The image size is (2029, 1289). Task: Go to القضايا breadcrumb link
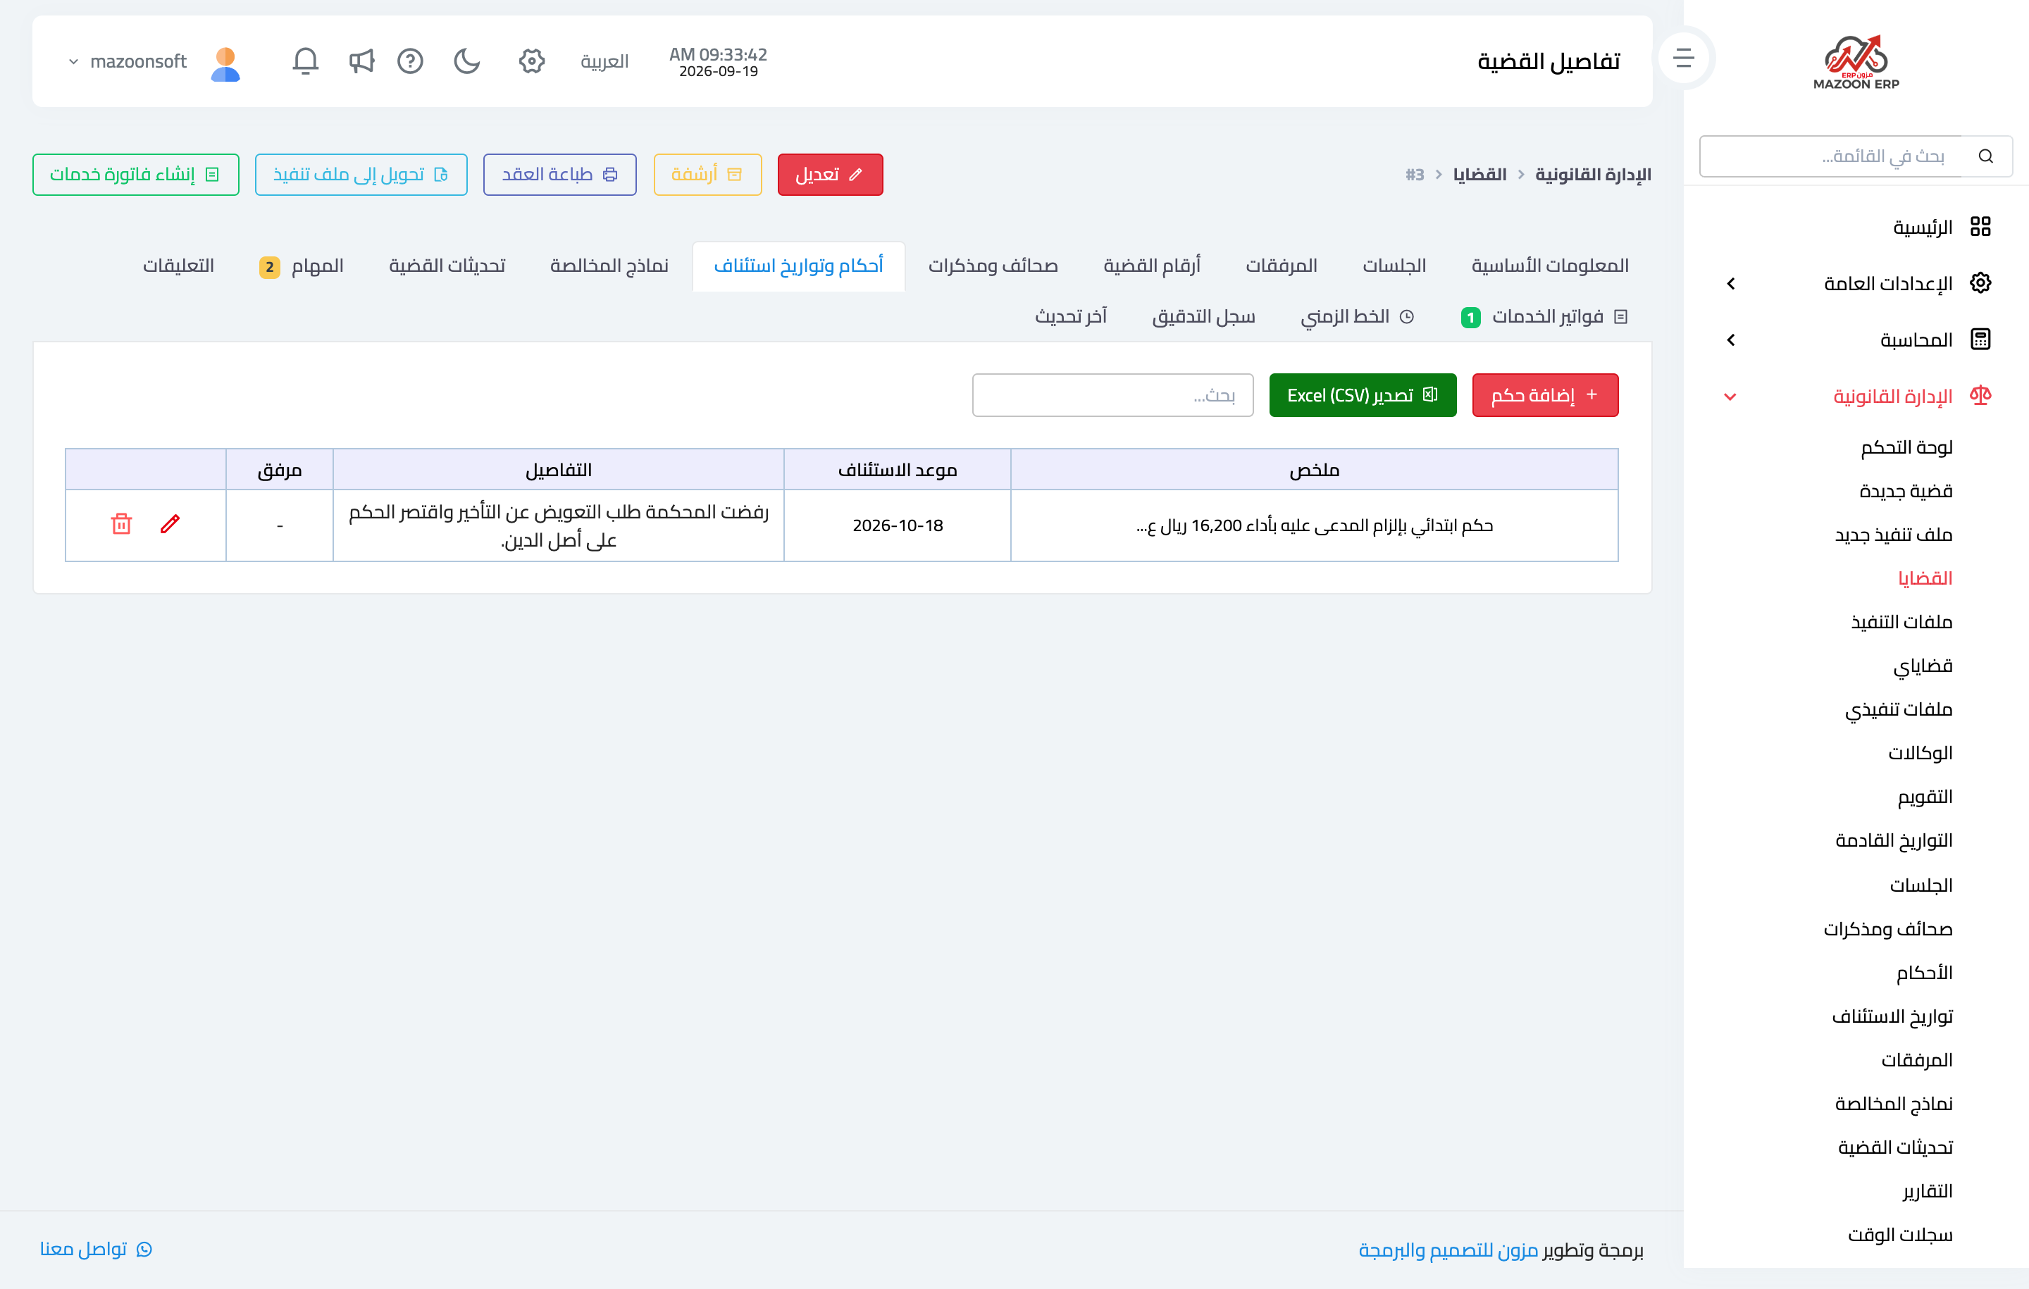[x=1479, y=175]
